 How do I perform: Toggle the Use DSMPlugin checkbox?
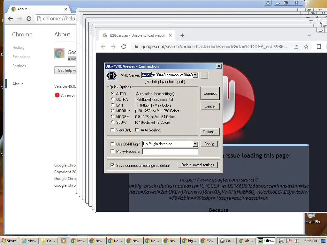[113, 144]
